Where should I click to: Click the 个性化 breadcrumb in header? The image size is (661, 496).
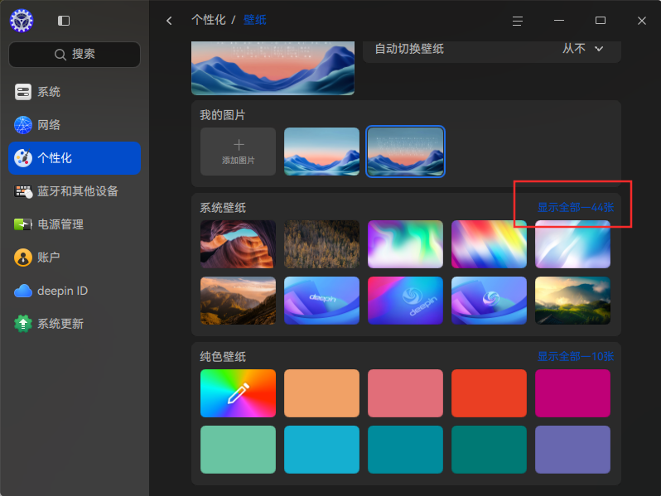click(209, 20)
